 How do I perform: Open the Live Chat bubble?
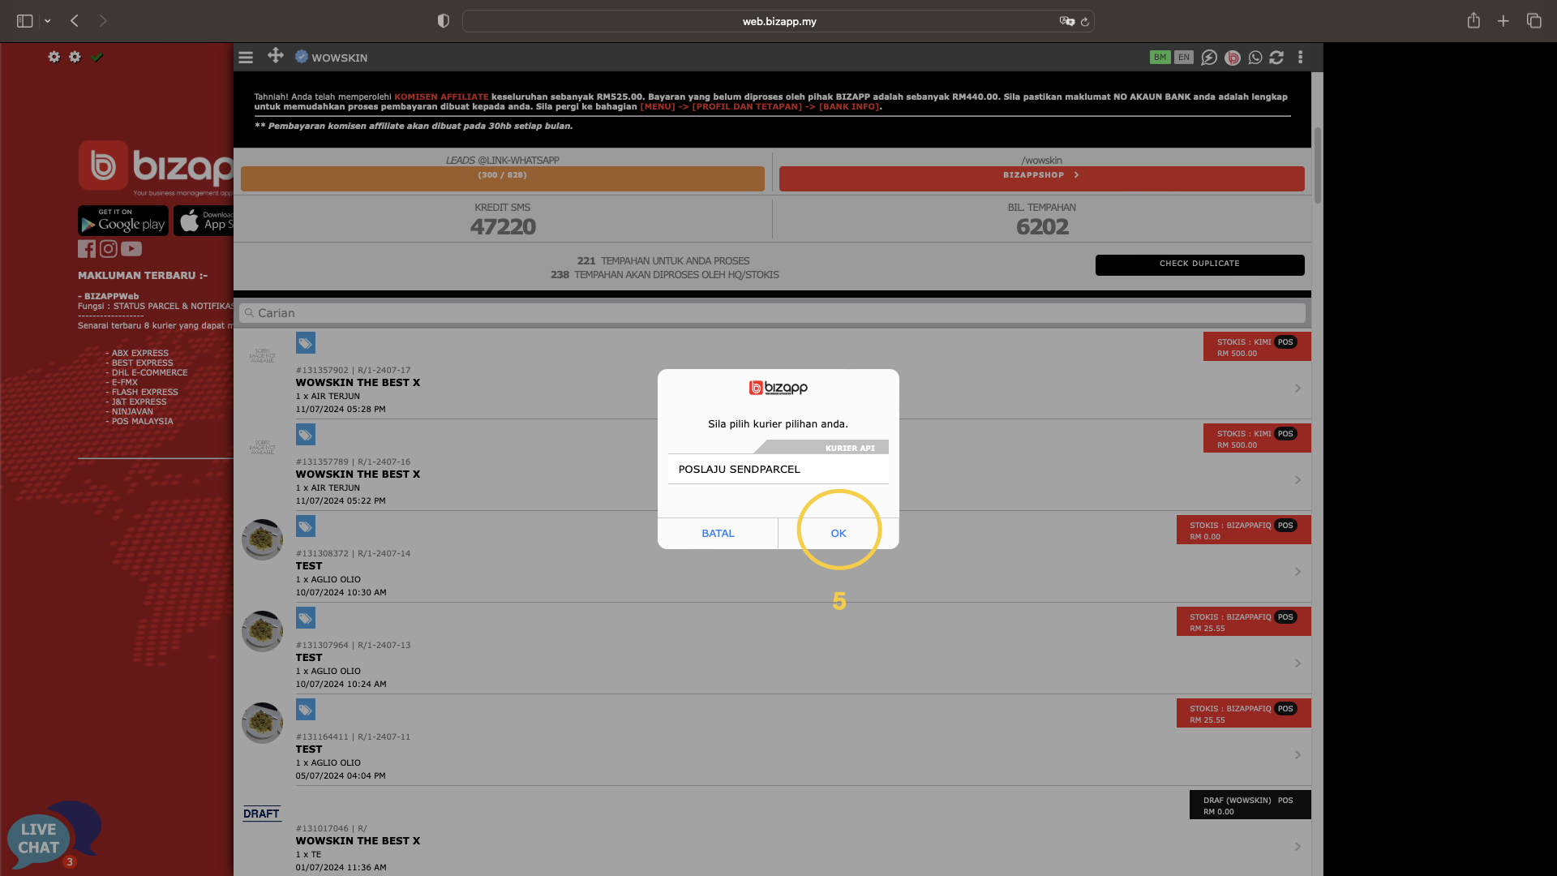pyautogui.click(x=54, y=836)
